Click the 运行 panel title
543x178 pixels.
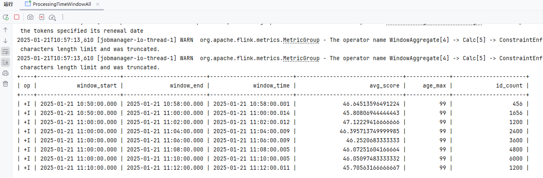coord(8,4)
